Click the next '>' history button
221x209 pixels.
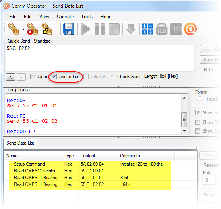tap(21, 77)
